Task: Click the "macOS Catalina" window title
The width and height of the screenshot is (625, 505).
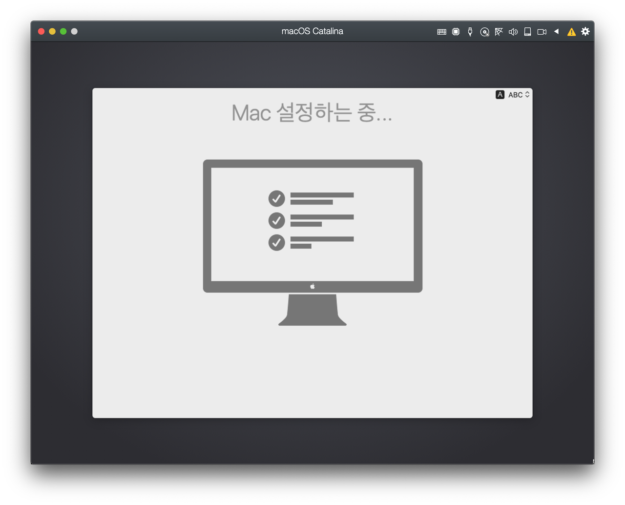Action: coord(312,31)
